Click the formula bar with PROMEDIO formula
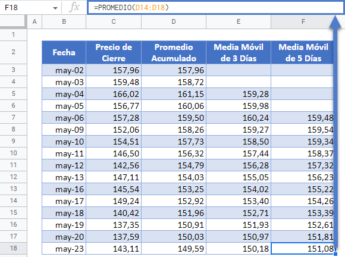Viewport: 345px width, 257px height. point(215,8)
